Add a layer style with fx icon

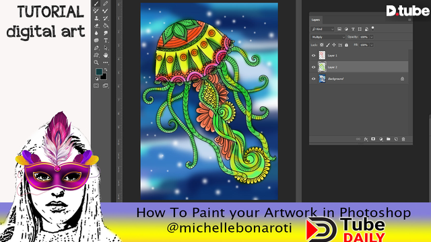point(366,139)
